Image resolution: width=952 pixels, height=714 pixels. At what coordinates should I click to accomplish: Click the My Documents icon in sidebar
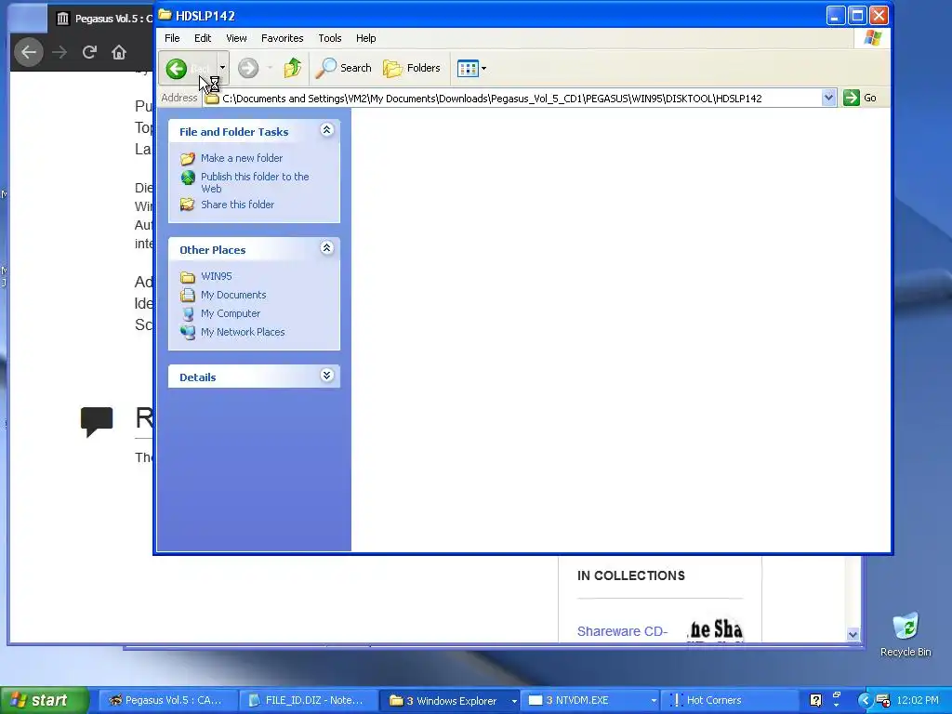188,295
